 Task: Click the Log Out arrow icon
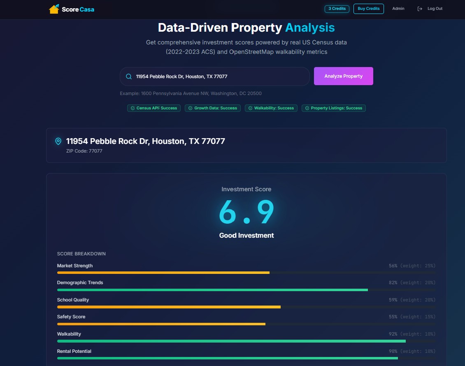click(x=420, y=9)
